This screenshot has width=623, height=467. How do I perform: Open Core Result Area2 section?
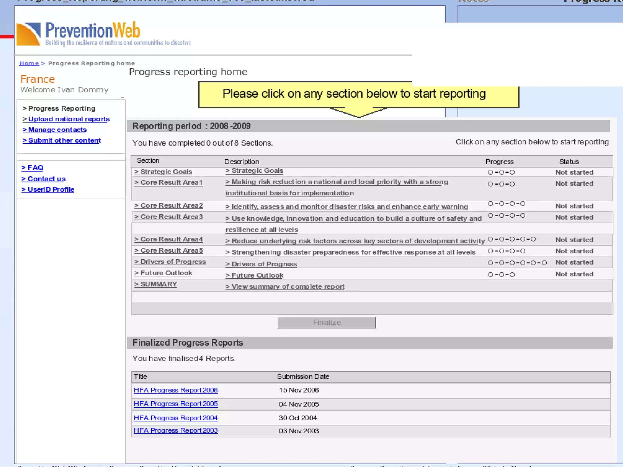click(169, 206)
